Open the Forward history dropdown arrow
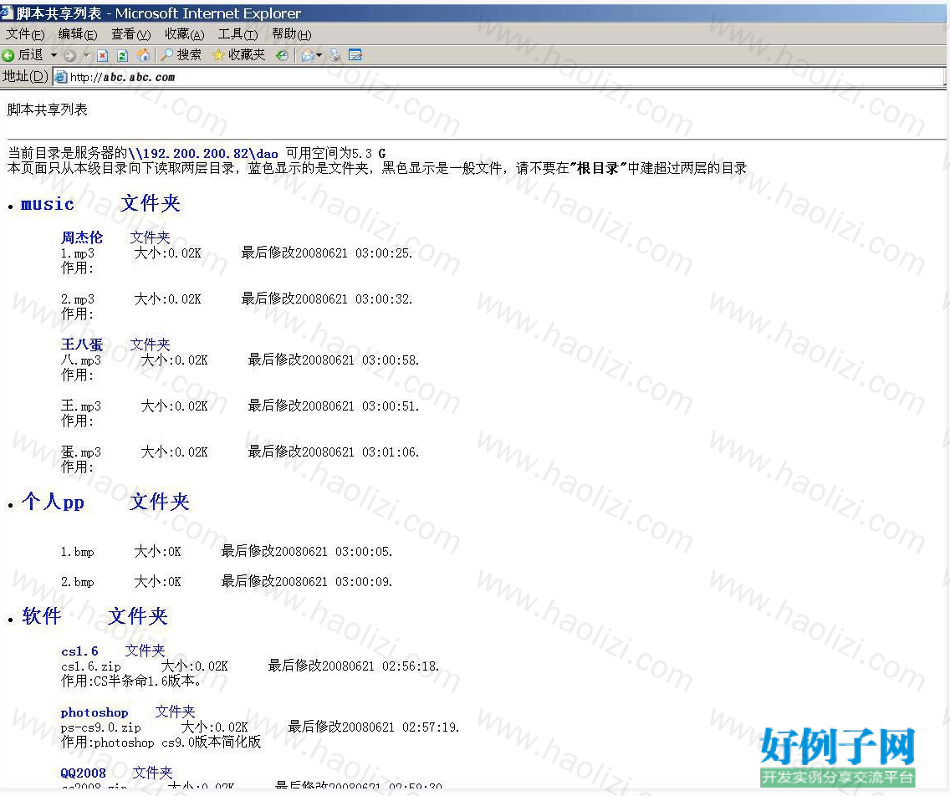Image resolution: width=950 pixels, height=796 pixels. 86,55
